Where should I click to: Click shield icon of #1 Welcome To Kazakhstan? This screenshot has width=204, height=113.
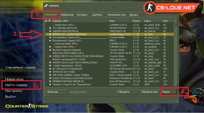point(50,69)
